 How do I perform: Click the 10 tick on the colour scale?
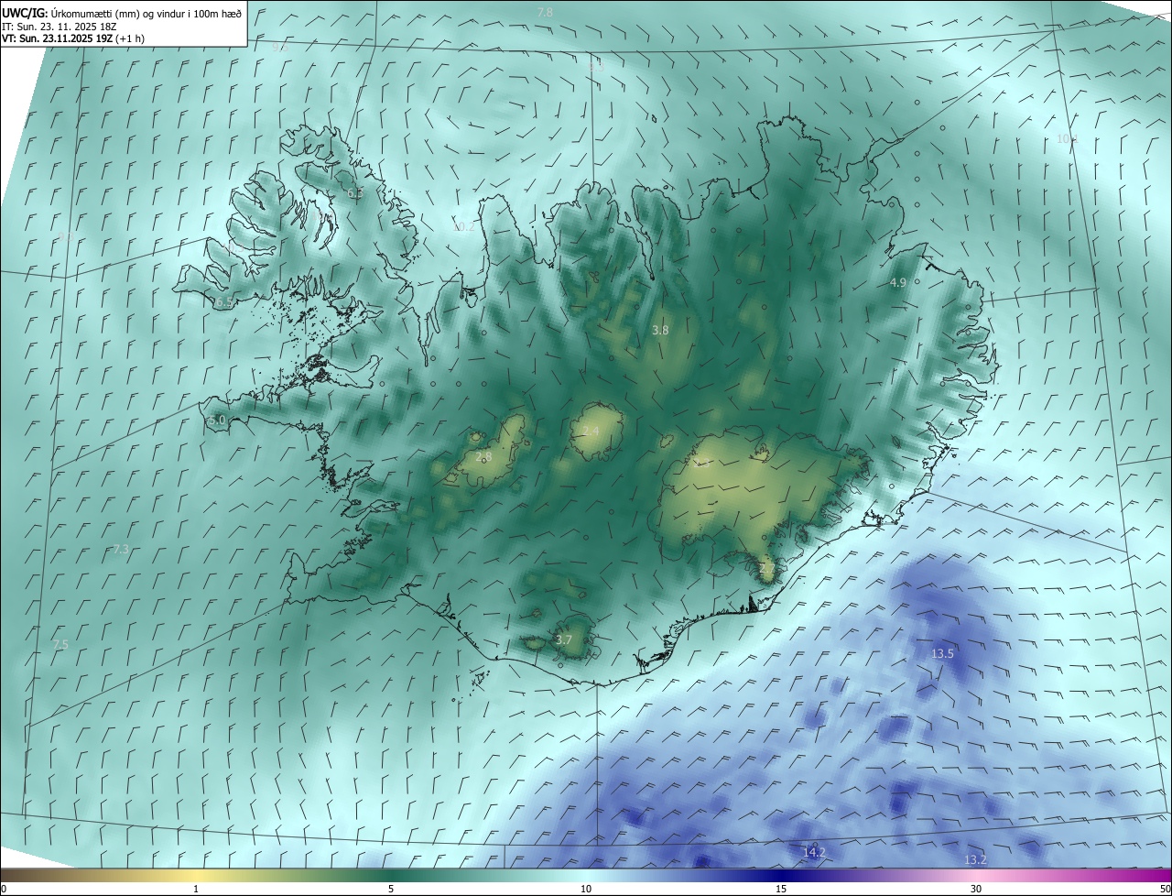[x=586, y=889]
